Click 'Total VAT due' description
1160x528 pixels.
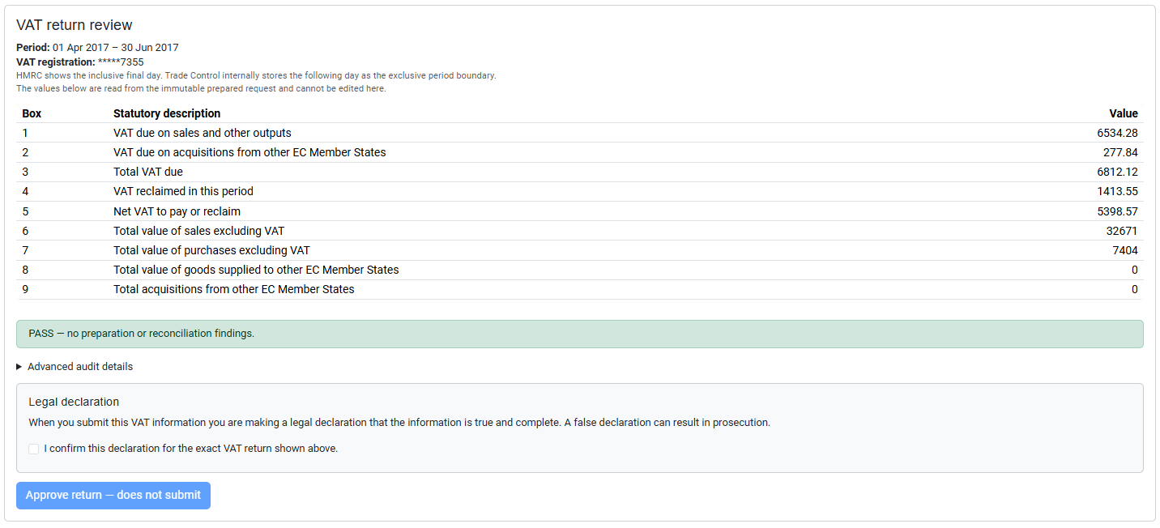(148, 172)
